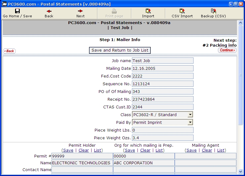Click the Mailing Date field
Viewport: 245px width, 176px height.
[163, 68]
